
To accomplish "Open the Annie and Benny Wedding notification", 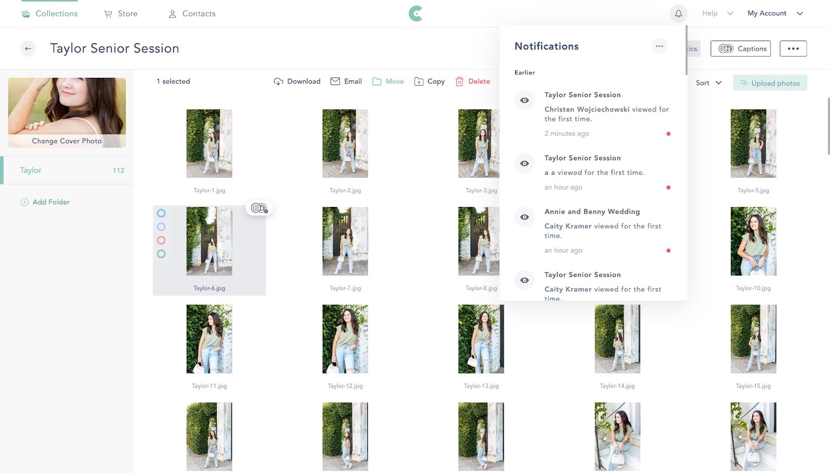I will (x=593, y=231).
